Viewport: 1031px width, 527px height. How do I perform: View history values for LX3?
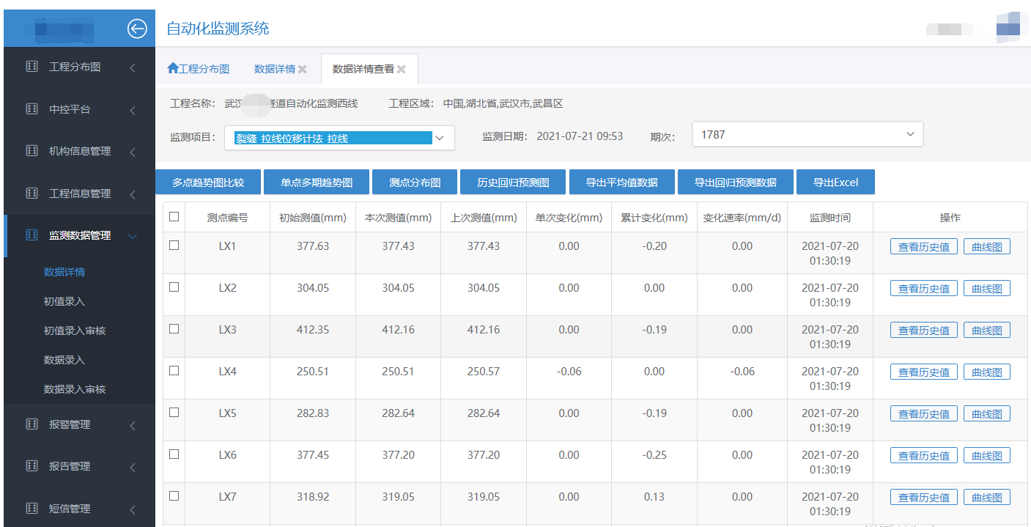point(924,331)
